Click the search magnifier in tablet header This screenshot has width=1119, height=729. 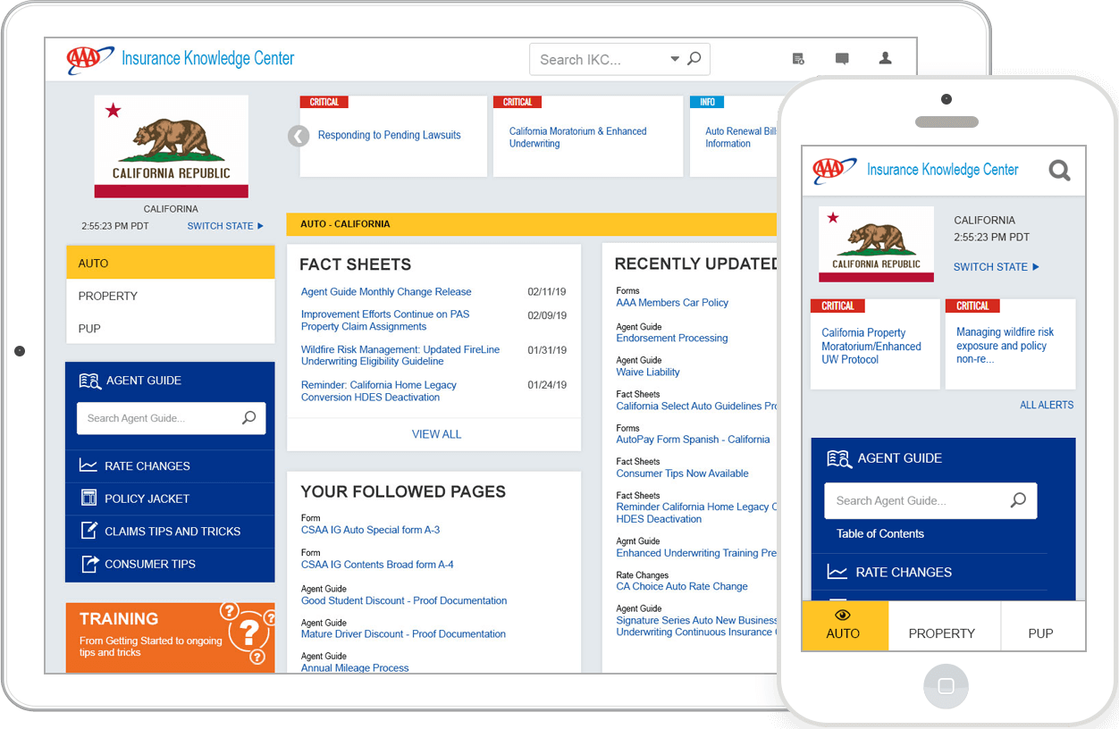tap(694, 59)
